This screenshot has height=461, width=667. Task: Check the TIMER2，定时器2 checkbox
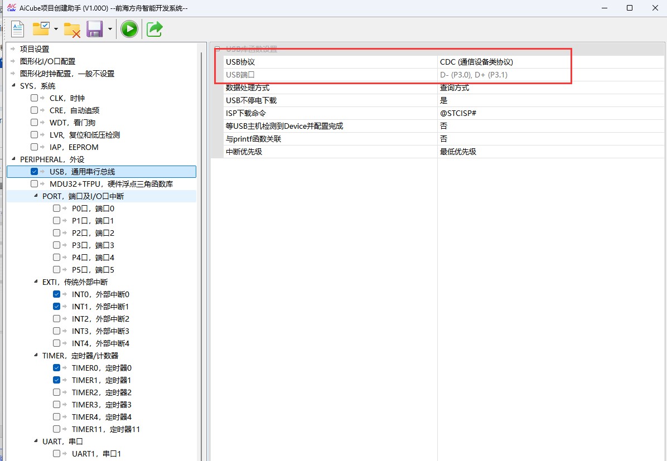(x=56, y=392)
